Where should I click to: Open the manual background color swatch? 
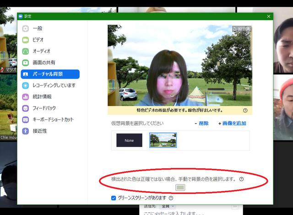click(180, 188)
